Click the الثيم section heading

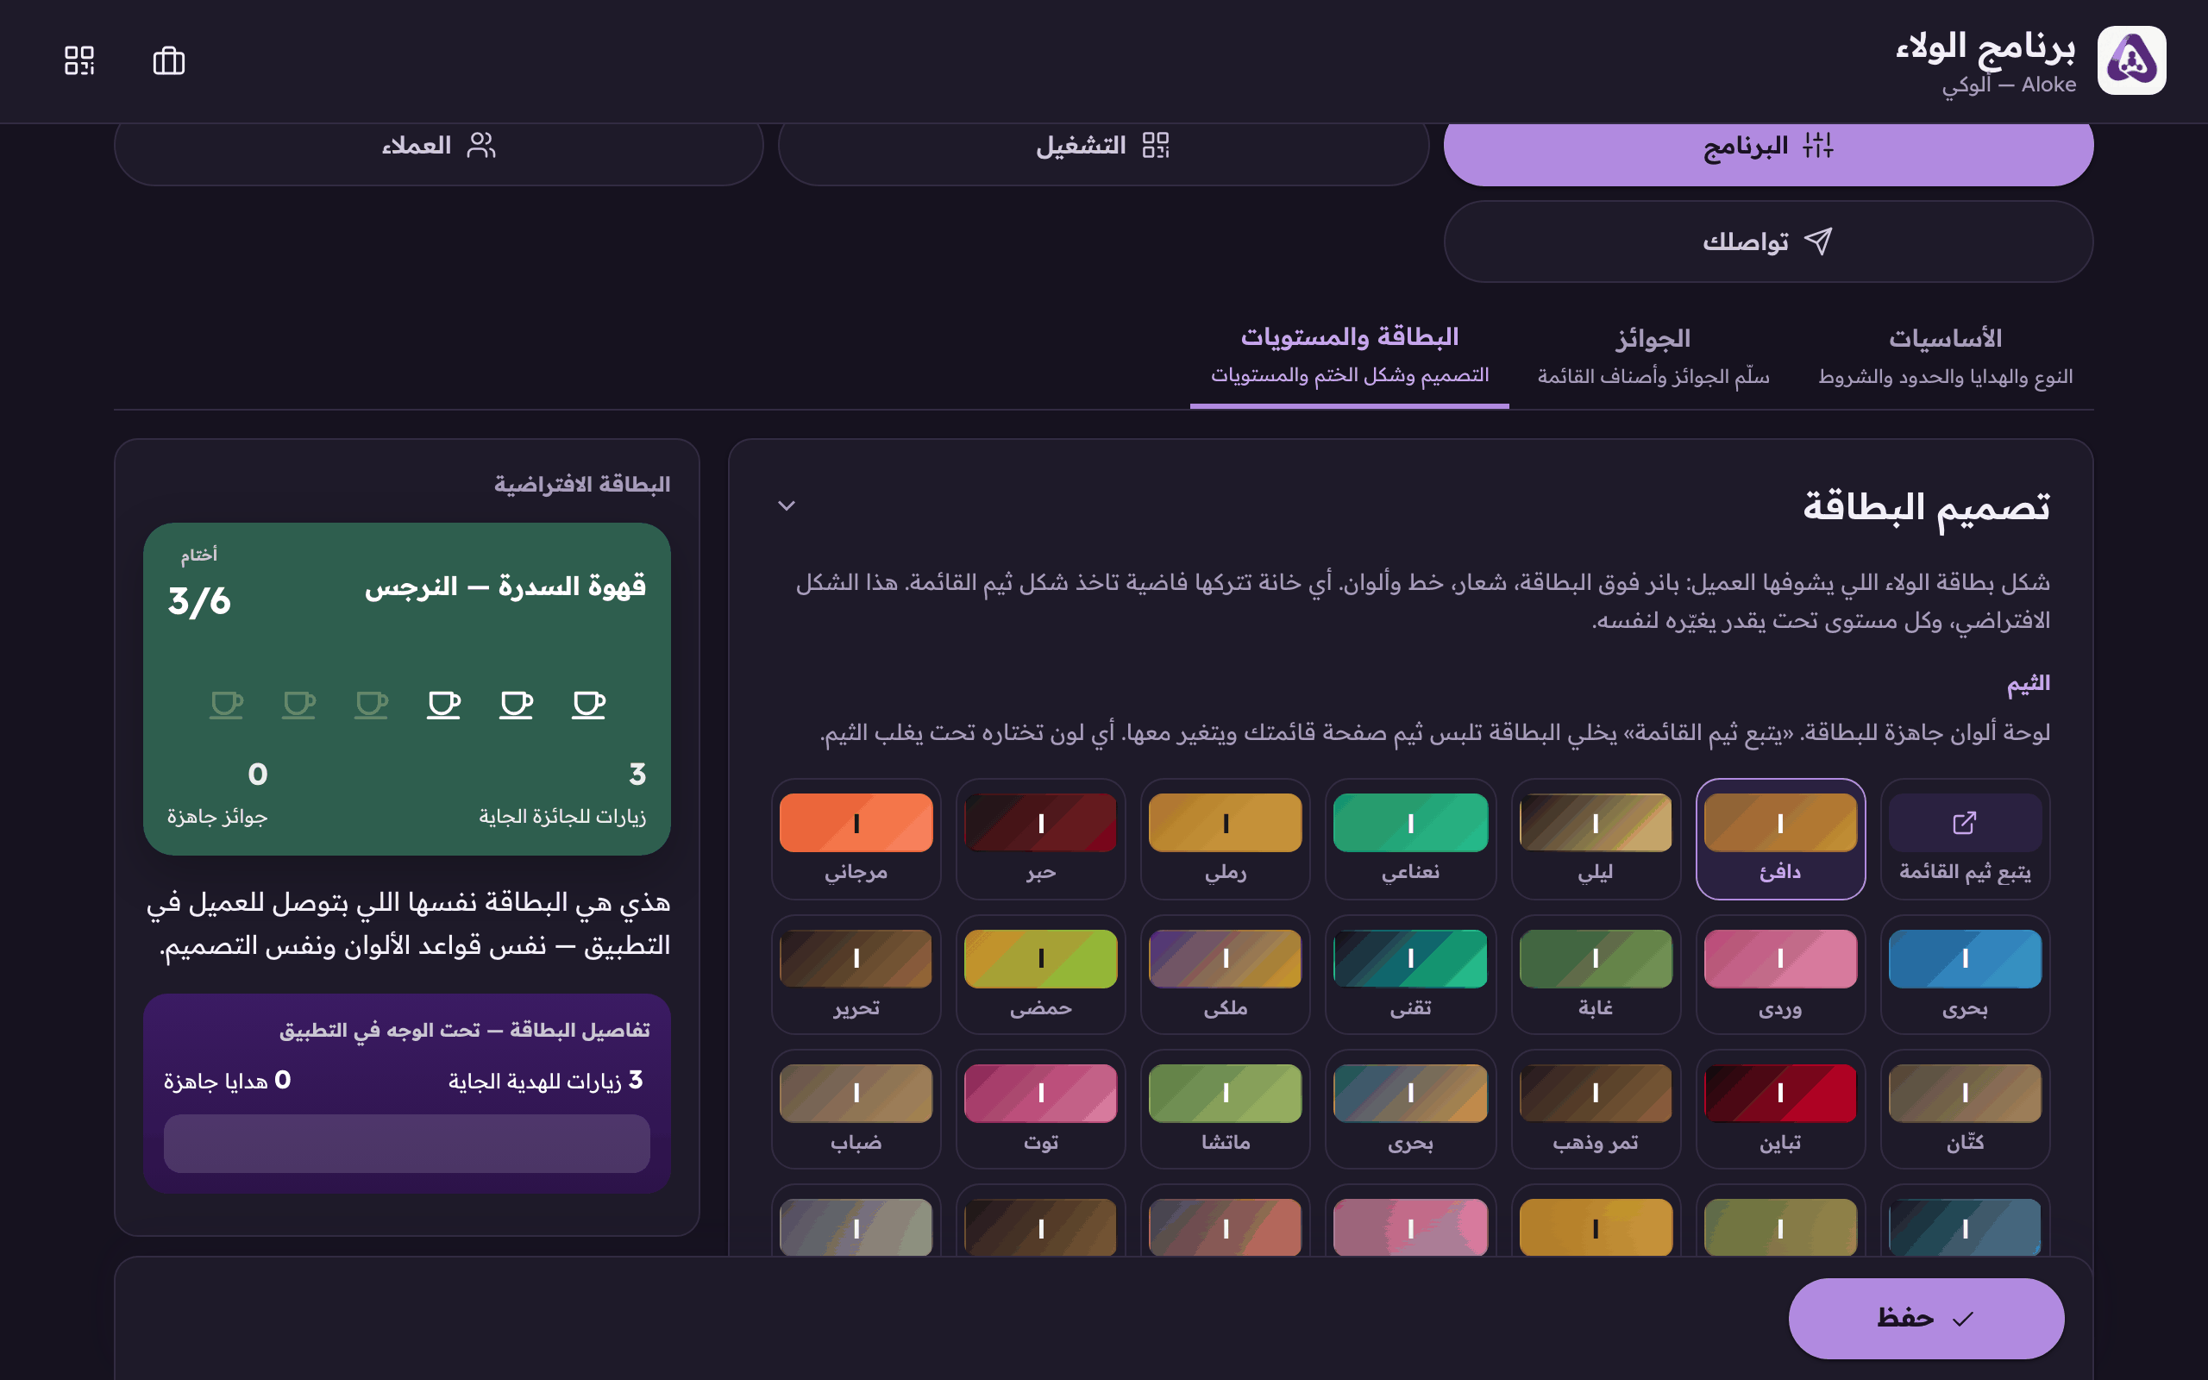click(2028, 684)
